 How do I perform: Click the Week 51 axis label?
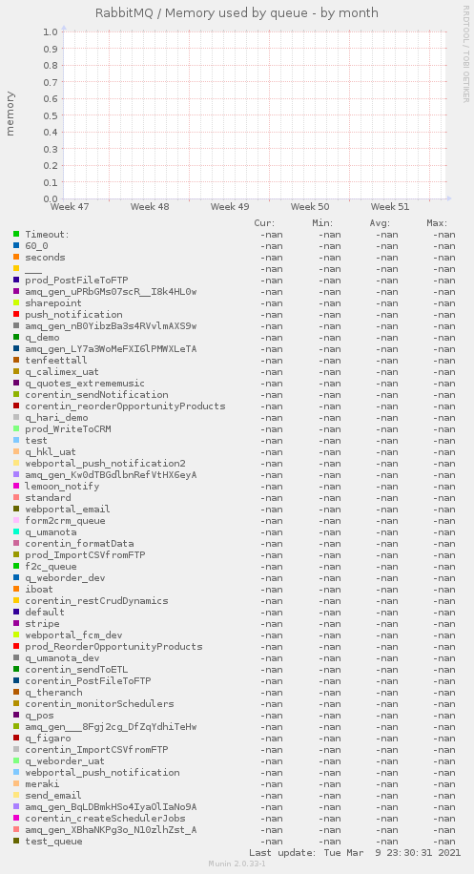(x=390, y=207)
